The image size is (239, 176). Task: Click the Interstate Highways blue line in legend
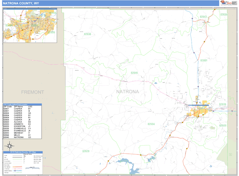click(x=17, y=171)
